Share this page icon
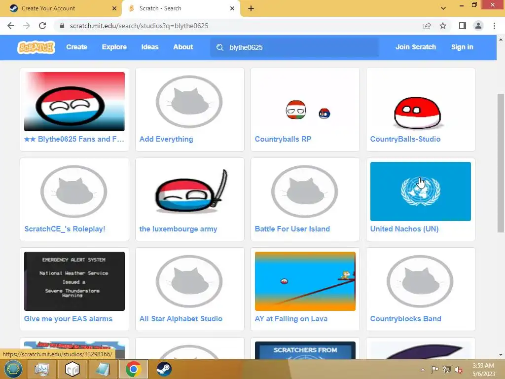The height and width of the screenshot is (379, 505). pos(427,26)
